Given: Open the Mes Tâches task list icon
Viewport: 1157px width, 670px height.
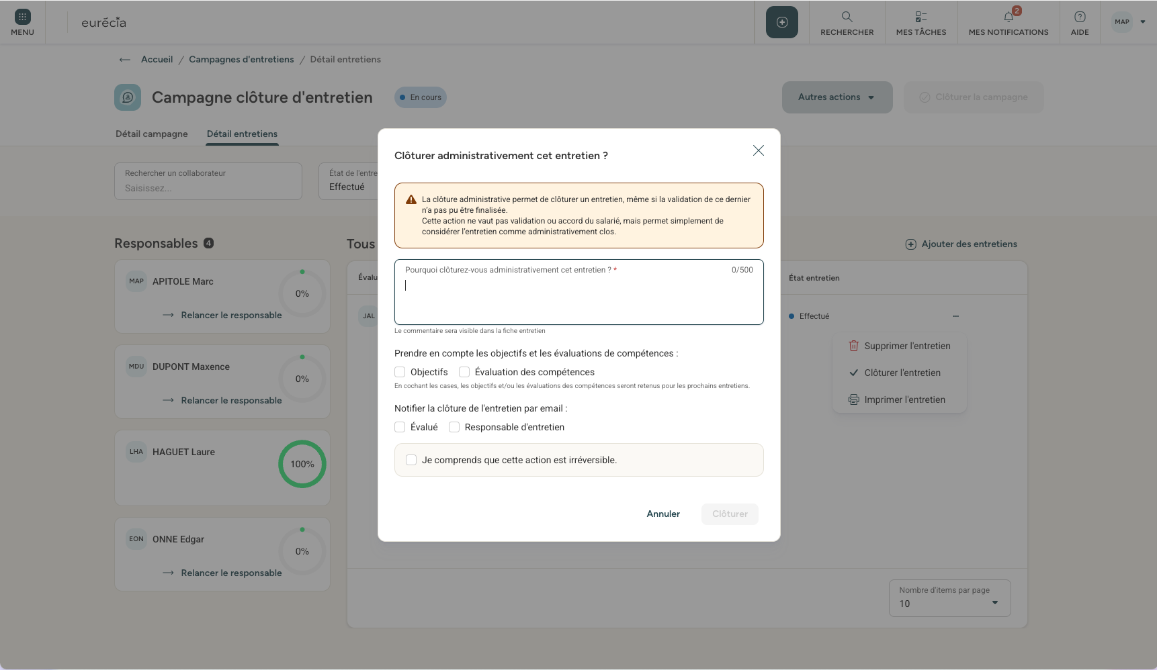Looking at the screenshot, I should 920,17.
